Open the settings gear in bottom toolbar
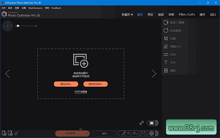The image size is (220, 138). [x=151, y=133]
